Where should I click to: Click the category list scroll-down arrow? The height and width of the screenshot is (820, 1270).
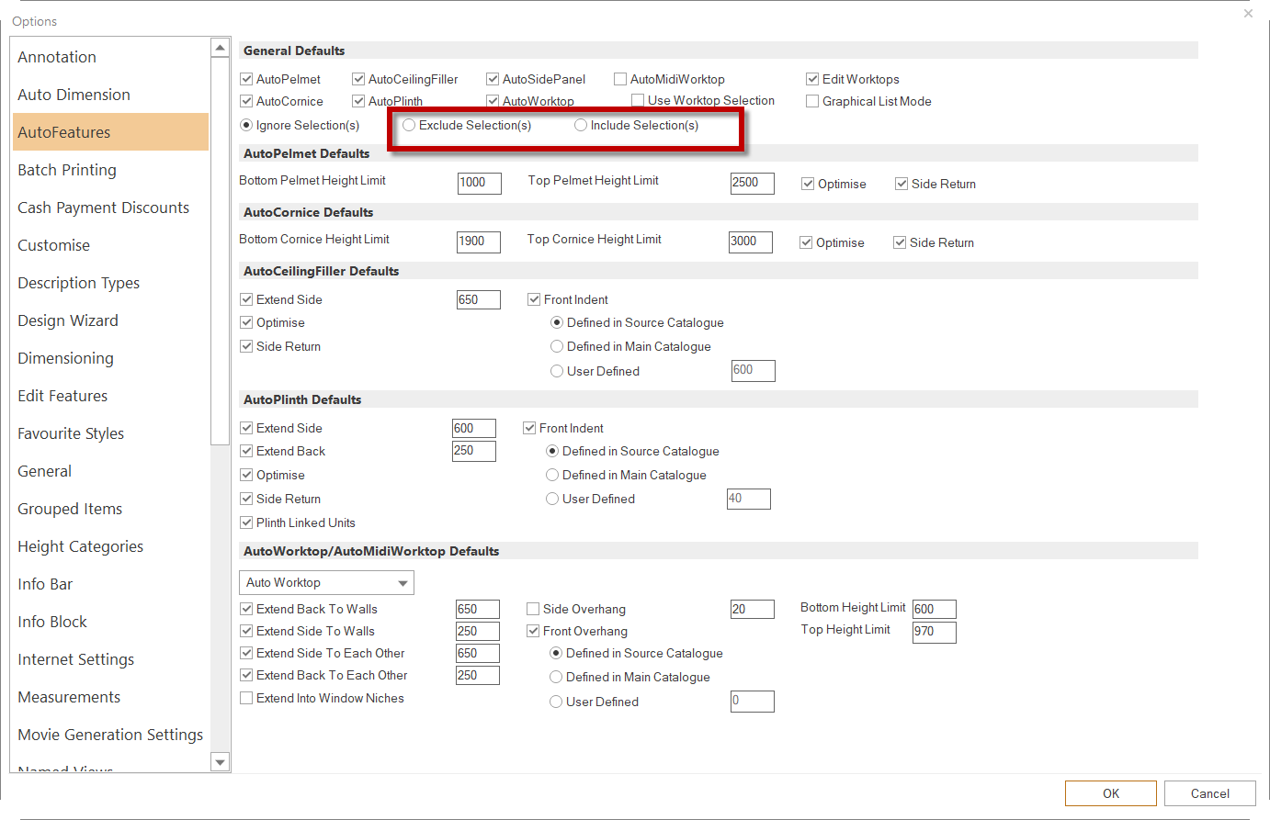pos(220,762)
